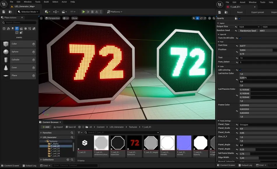Toggle the Opacity checkbox
Image resolution: width=277 pixels, height=169 pixels.
[239, 19]
